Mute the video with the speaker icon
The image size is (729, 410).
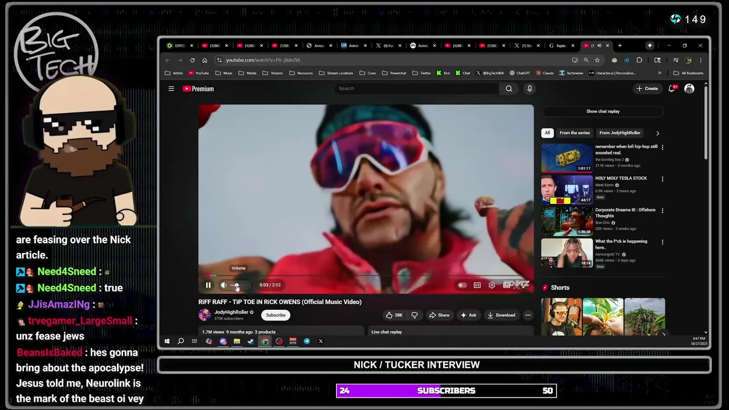click(224, 285)
